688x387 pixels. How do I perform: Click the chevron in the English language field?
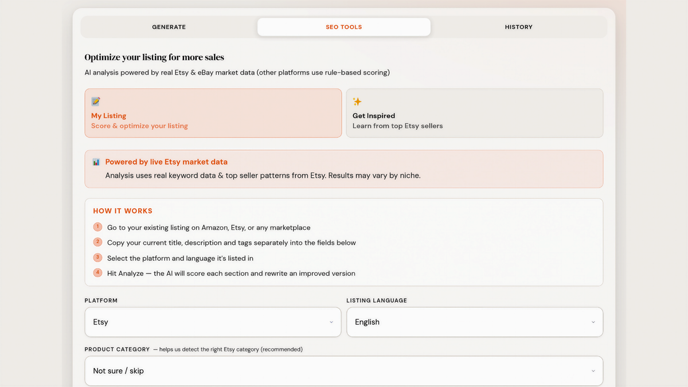coord(593,322)
